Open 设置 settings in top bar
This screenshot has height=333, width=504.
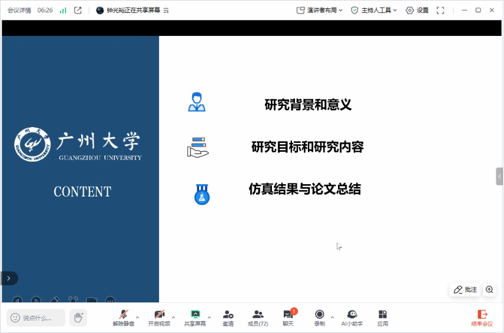[417, 10]
